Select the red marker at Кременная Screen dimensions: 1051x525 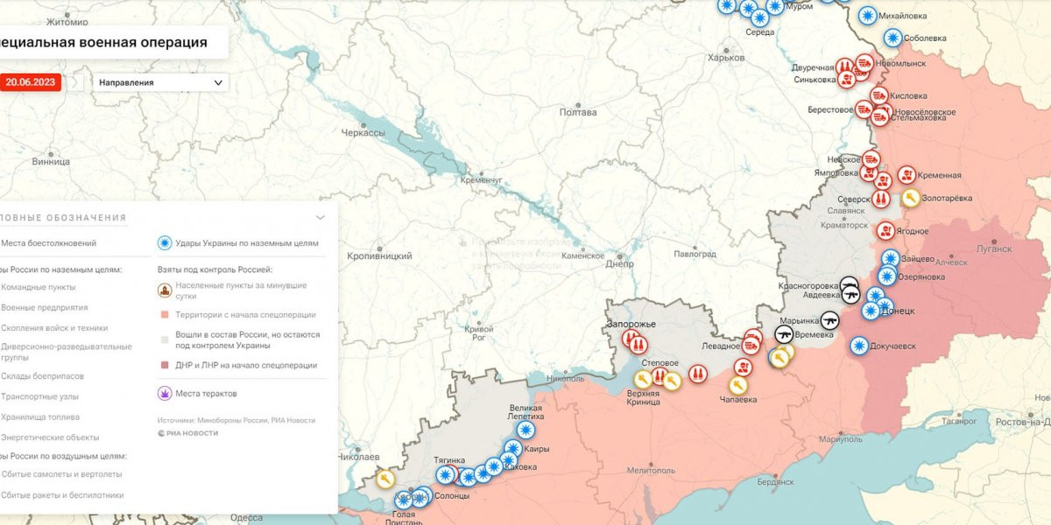[x=906, y=175]
